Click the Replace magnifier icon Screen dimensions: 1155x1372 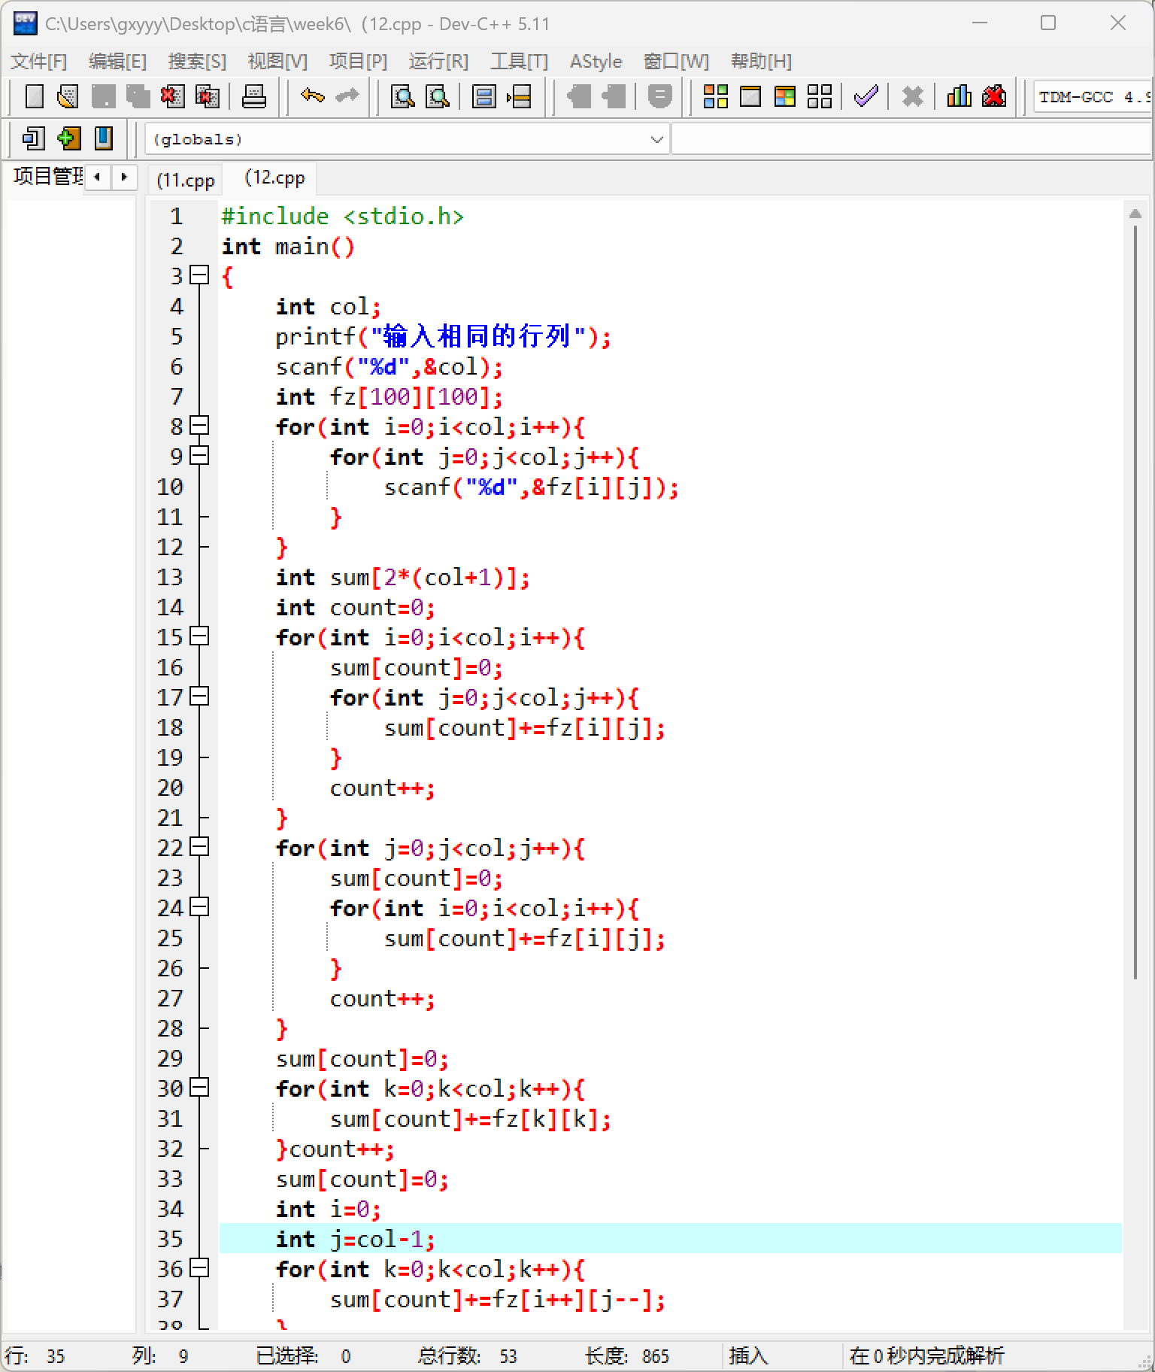pos(438,96)
